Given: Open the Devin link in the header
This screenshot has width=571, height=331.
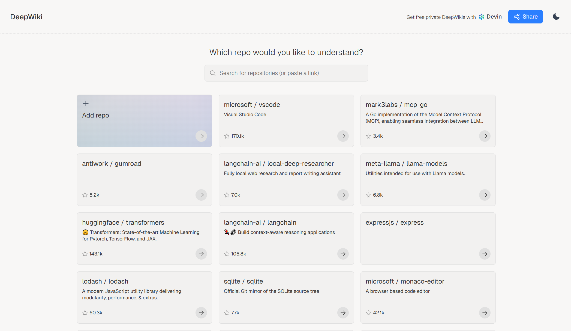Looking at the screenshot, I should pyautogui.click(x=490, y=17).
